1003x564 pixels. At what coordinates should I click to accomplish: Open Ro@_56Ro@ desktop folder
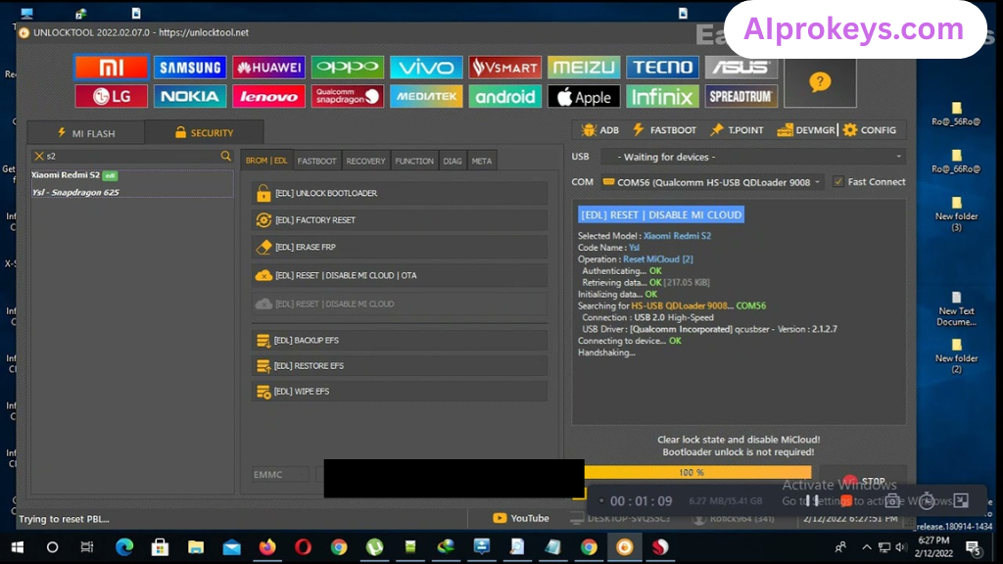(x=956, y=114)
